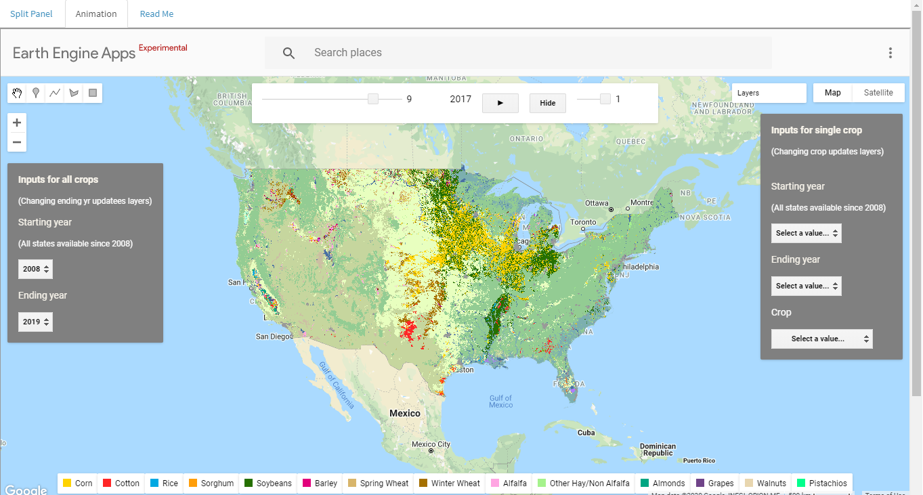Image resolution: width=923 pixels, height=495 pixels.
Task: Open the Split Panel tab
Action: click(x=31, y=14)
